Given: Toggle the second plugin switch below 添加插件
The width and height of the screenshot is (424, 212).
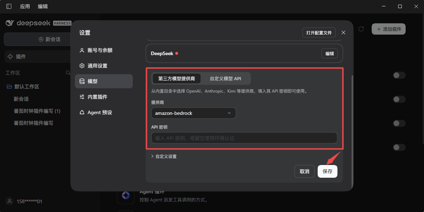Looking at the screenshot, I should (x=399, y=99).
